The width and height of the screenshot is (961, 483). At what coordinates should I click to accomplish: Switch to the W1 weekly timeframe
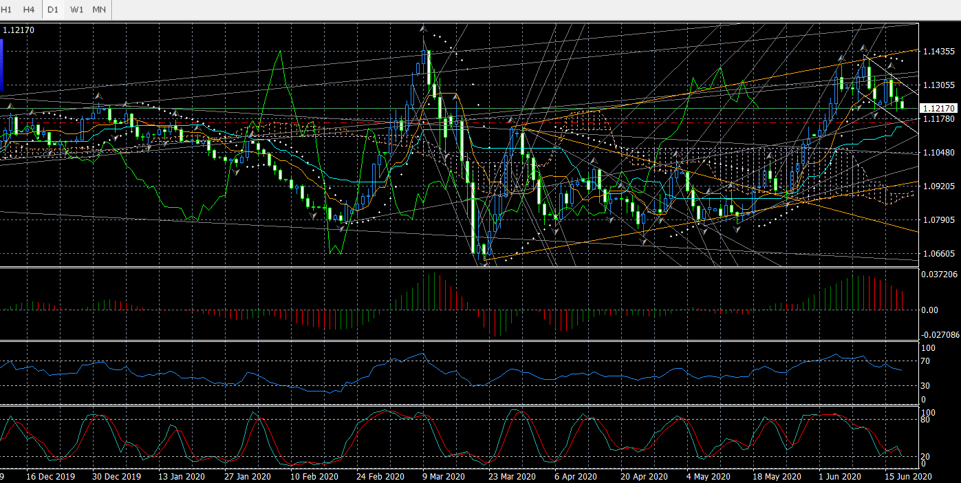click(x=76, y=10)
